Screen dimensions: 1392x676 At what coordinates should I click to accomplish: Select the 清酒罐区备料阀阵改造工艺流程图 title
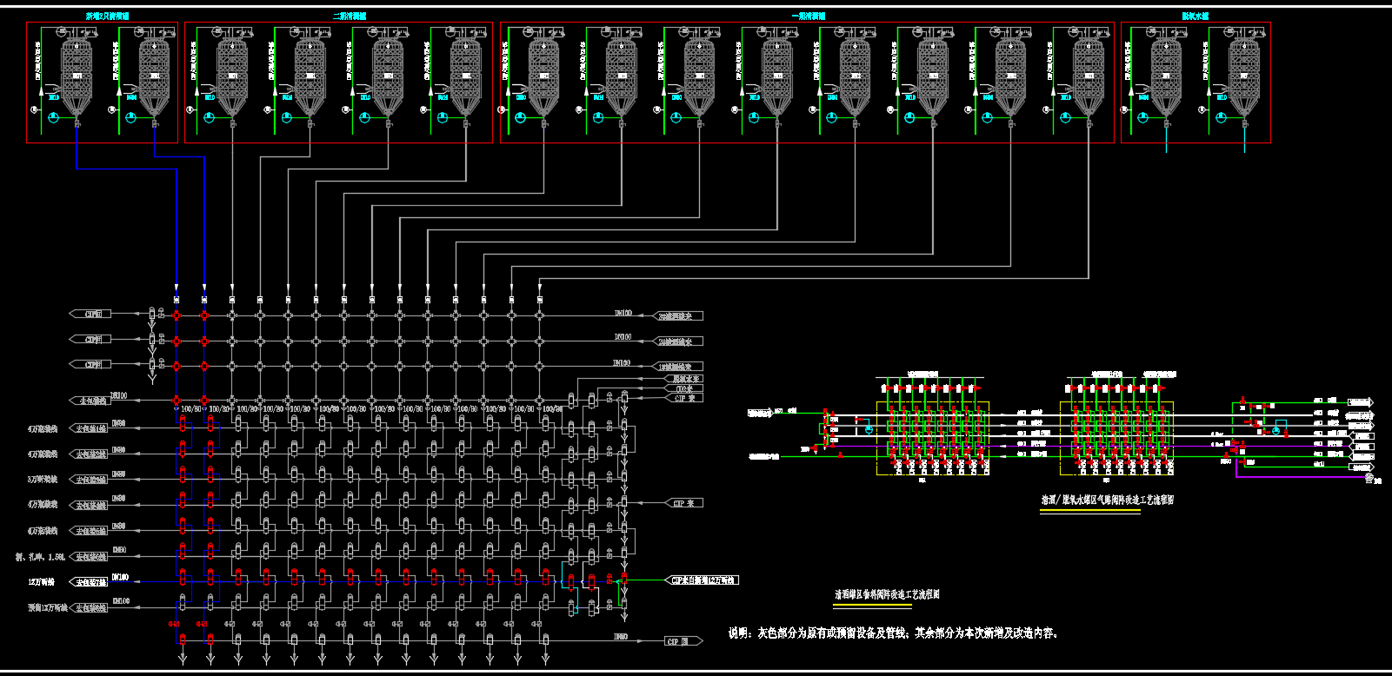point(887,594)
